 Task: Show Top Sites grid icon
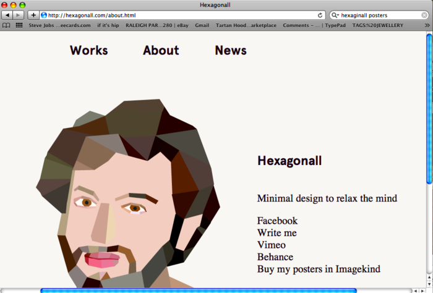(19, 25)
